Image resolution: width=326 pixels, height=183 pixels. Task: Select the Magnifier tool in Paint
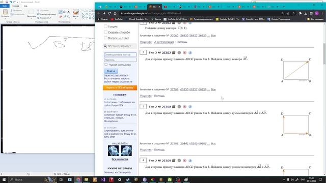pyautogui.click(x=68, y=17)
